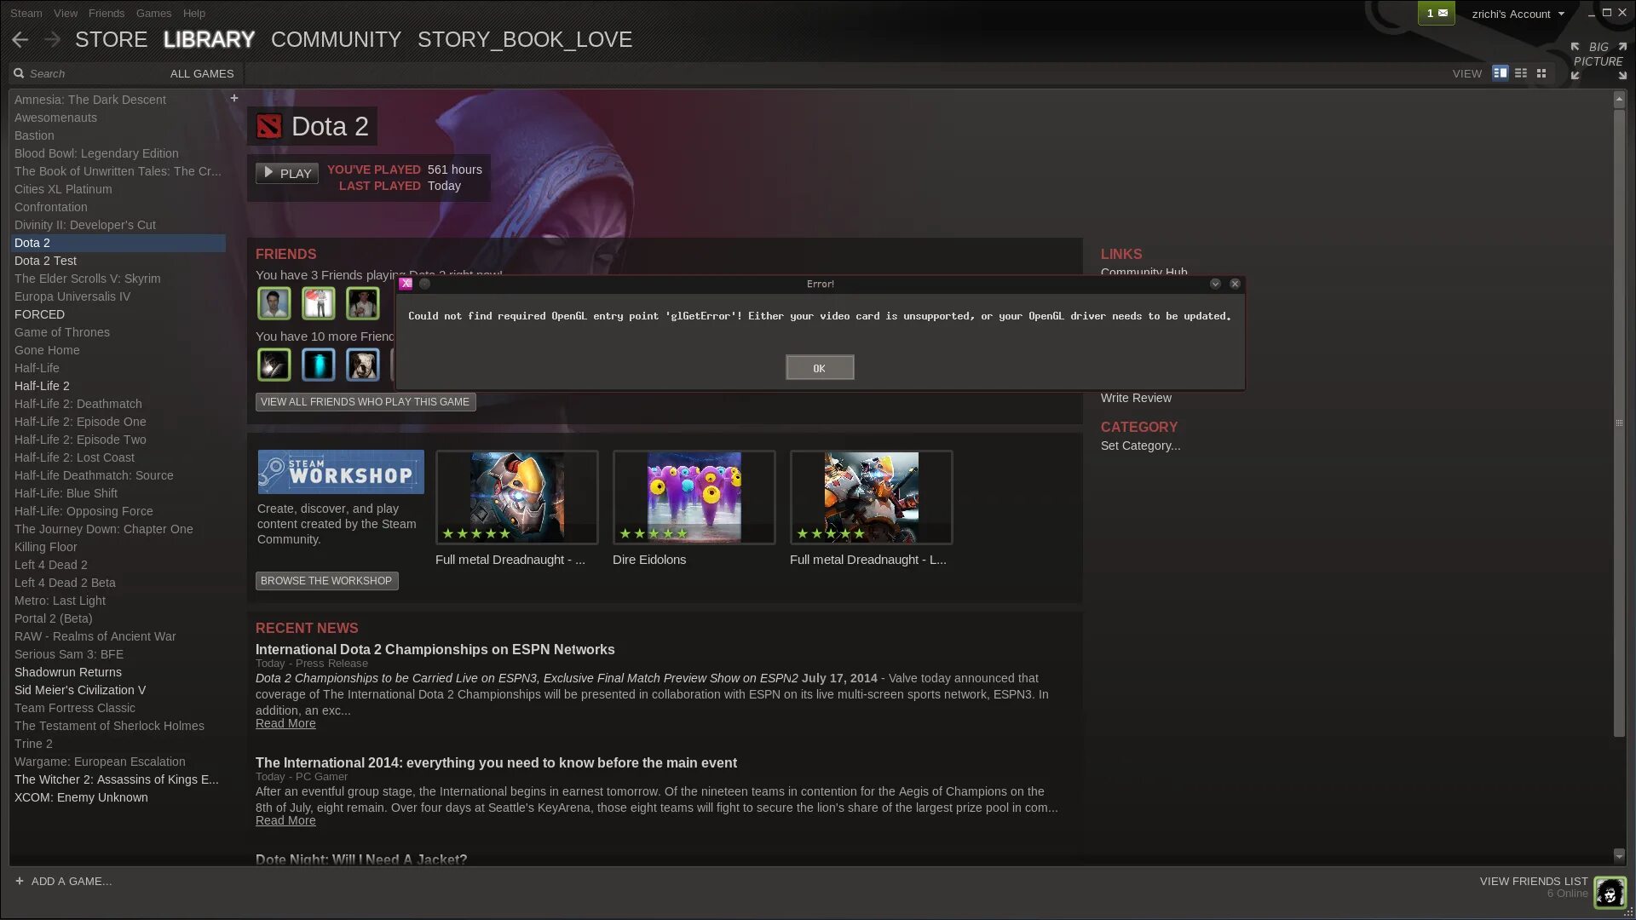Click VIEW ALL FRIENDS WHO PLAY THIS GAME

click(366, 402)
